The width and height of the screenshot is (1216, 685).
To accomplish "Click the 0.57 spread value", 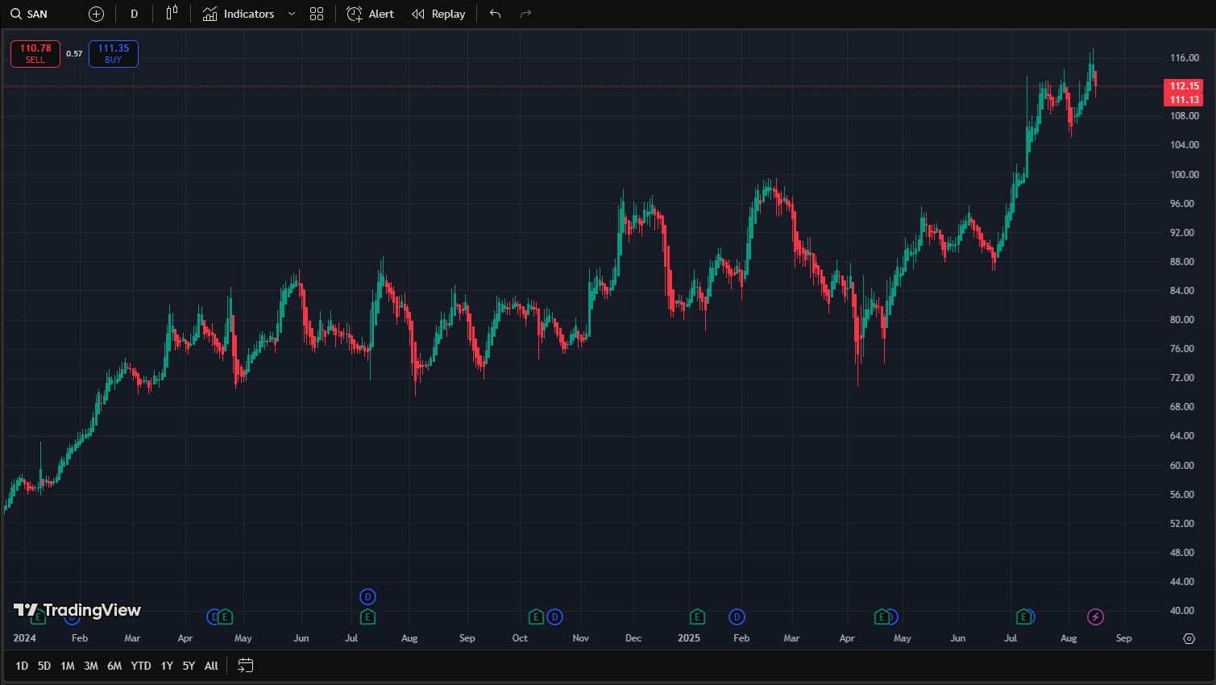I will tap(74, 54).
